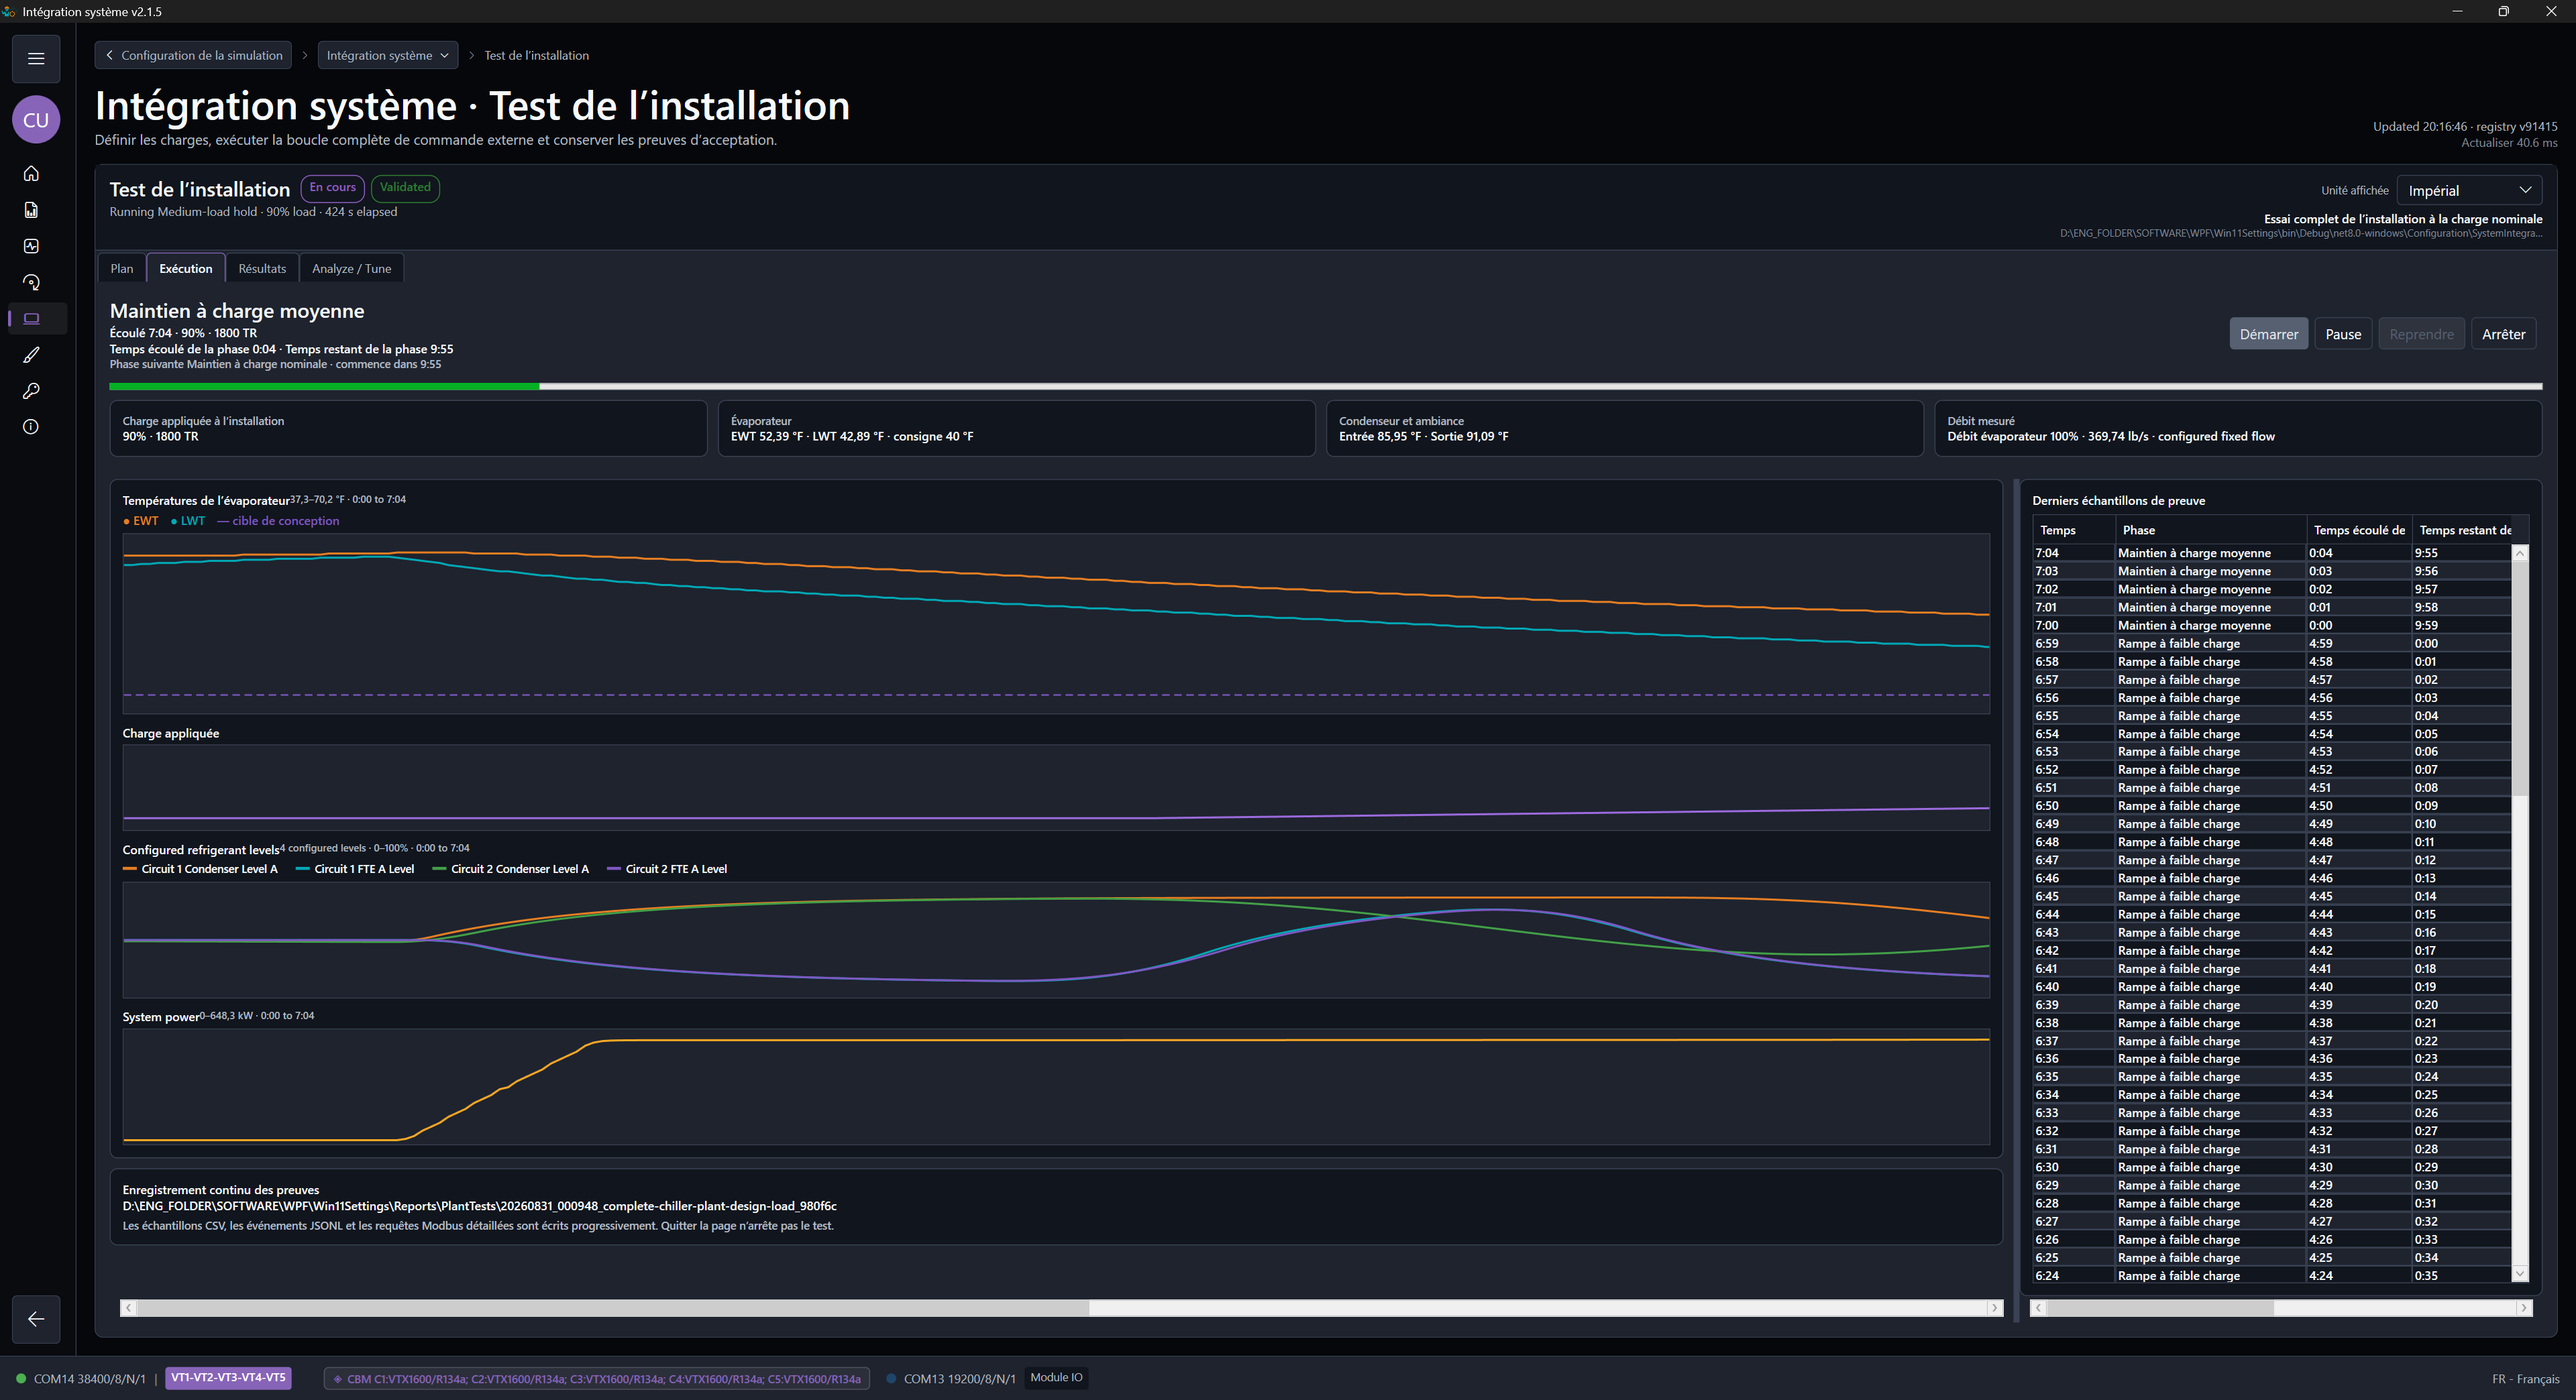This screenshot has width=2576, height=1400.
Task: Open the key license sidebar icon
Action: 31,391
